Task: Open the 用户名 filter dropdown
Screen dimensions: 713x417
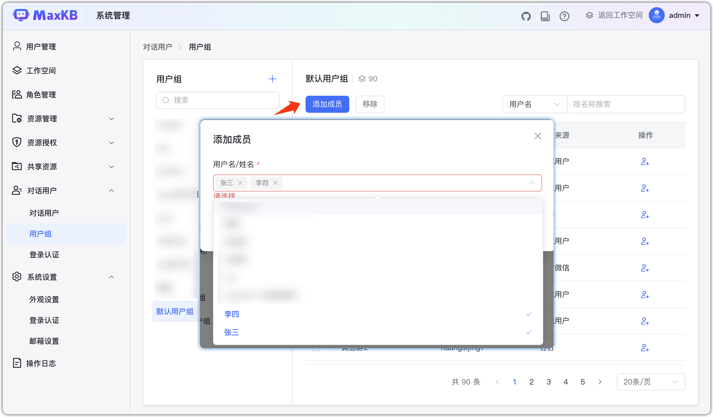Action: point(534,104)
